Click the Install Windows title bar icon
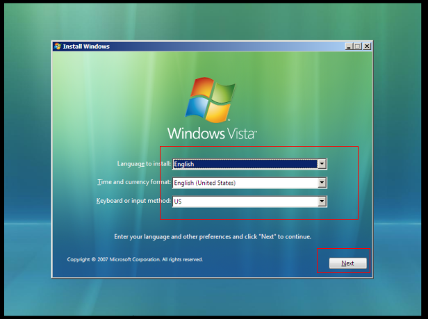 point(57,46)
